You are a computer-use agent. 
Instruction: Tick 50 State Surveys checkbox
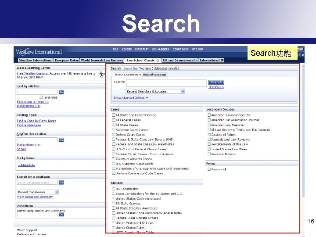click(x=114, y=203)
